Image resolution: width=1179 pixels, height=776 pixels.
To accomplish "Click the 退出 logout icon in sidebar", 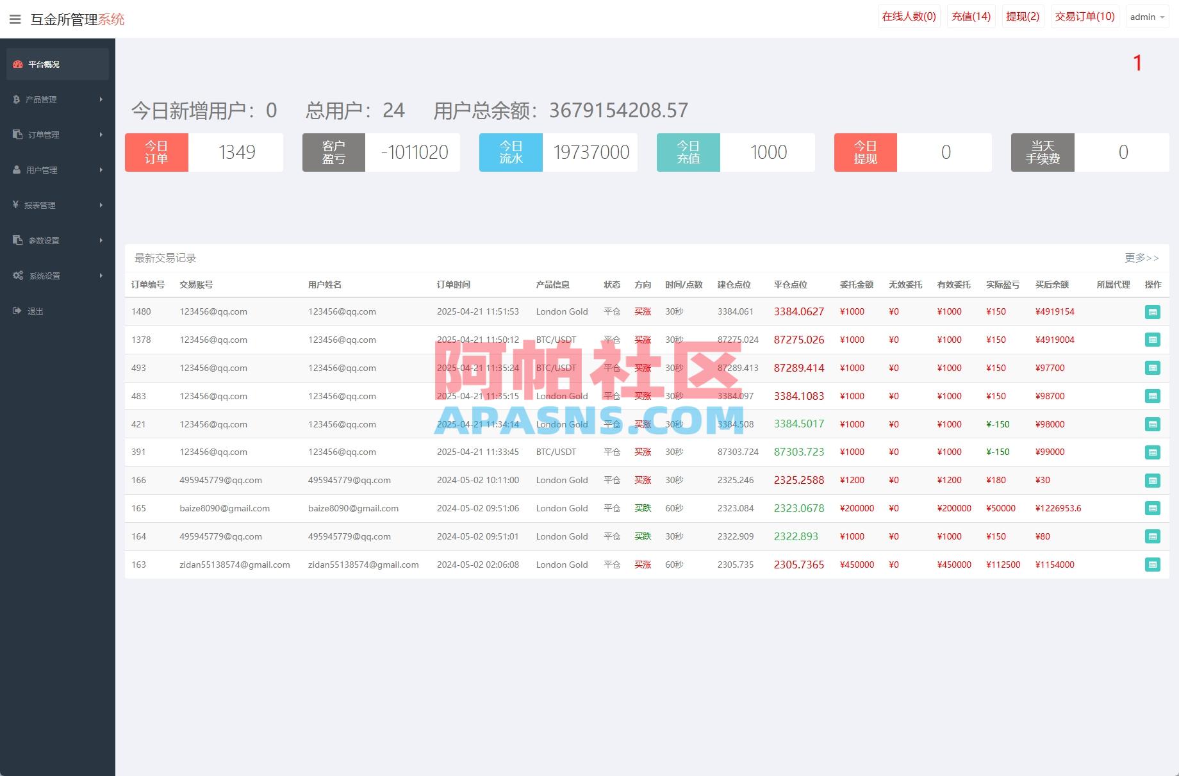I will (15, 311).
